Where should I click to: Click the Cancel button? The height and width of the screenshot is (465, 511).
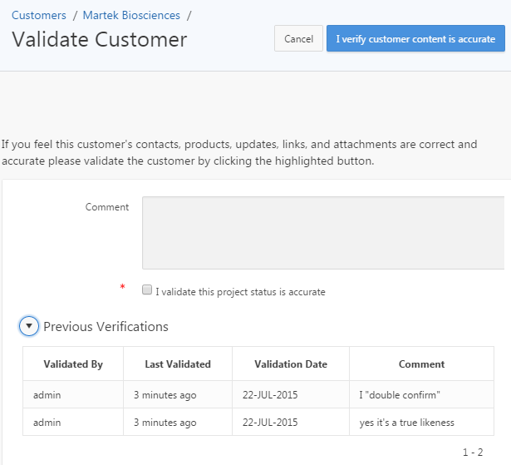[298, 38]
